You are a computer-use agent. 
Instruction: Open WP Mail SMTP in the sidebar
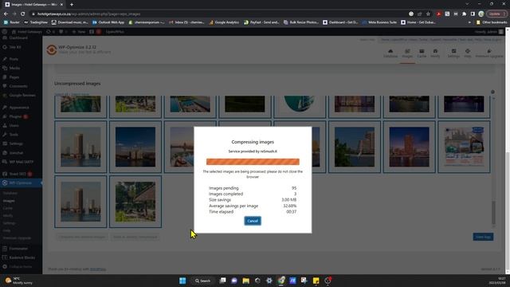(x=22, y=162)
